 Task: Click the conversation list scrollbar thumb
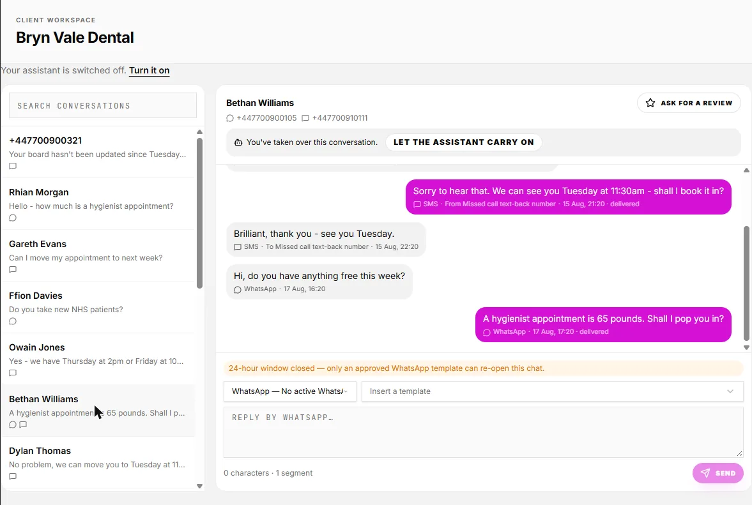click(199, 213)
